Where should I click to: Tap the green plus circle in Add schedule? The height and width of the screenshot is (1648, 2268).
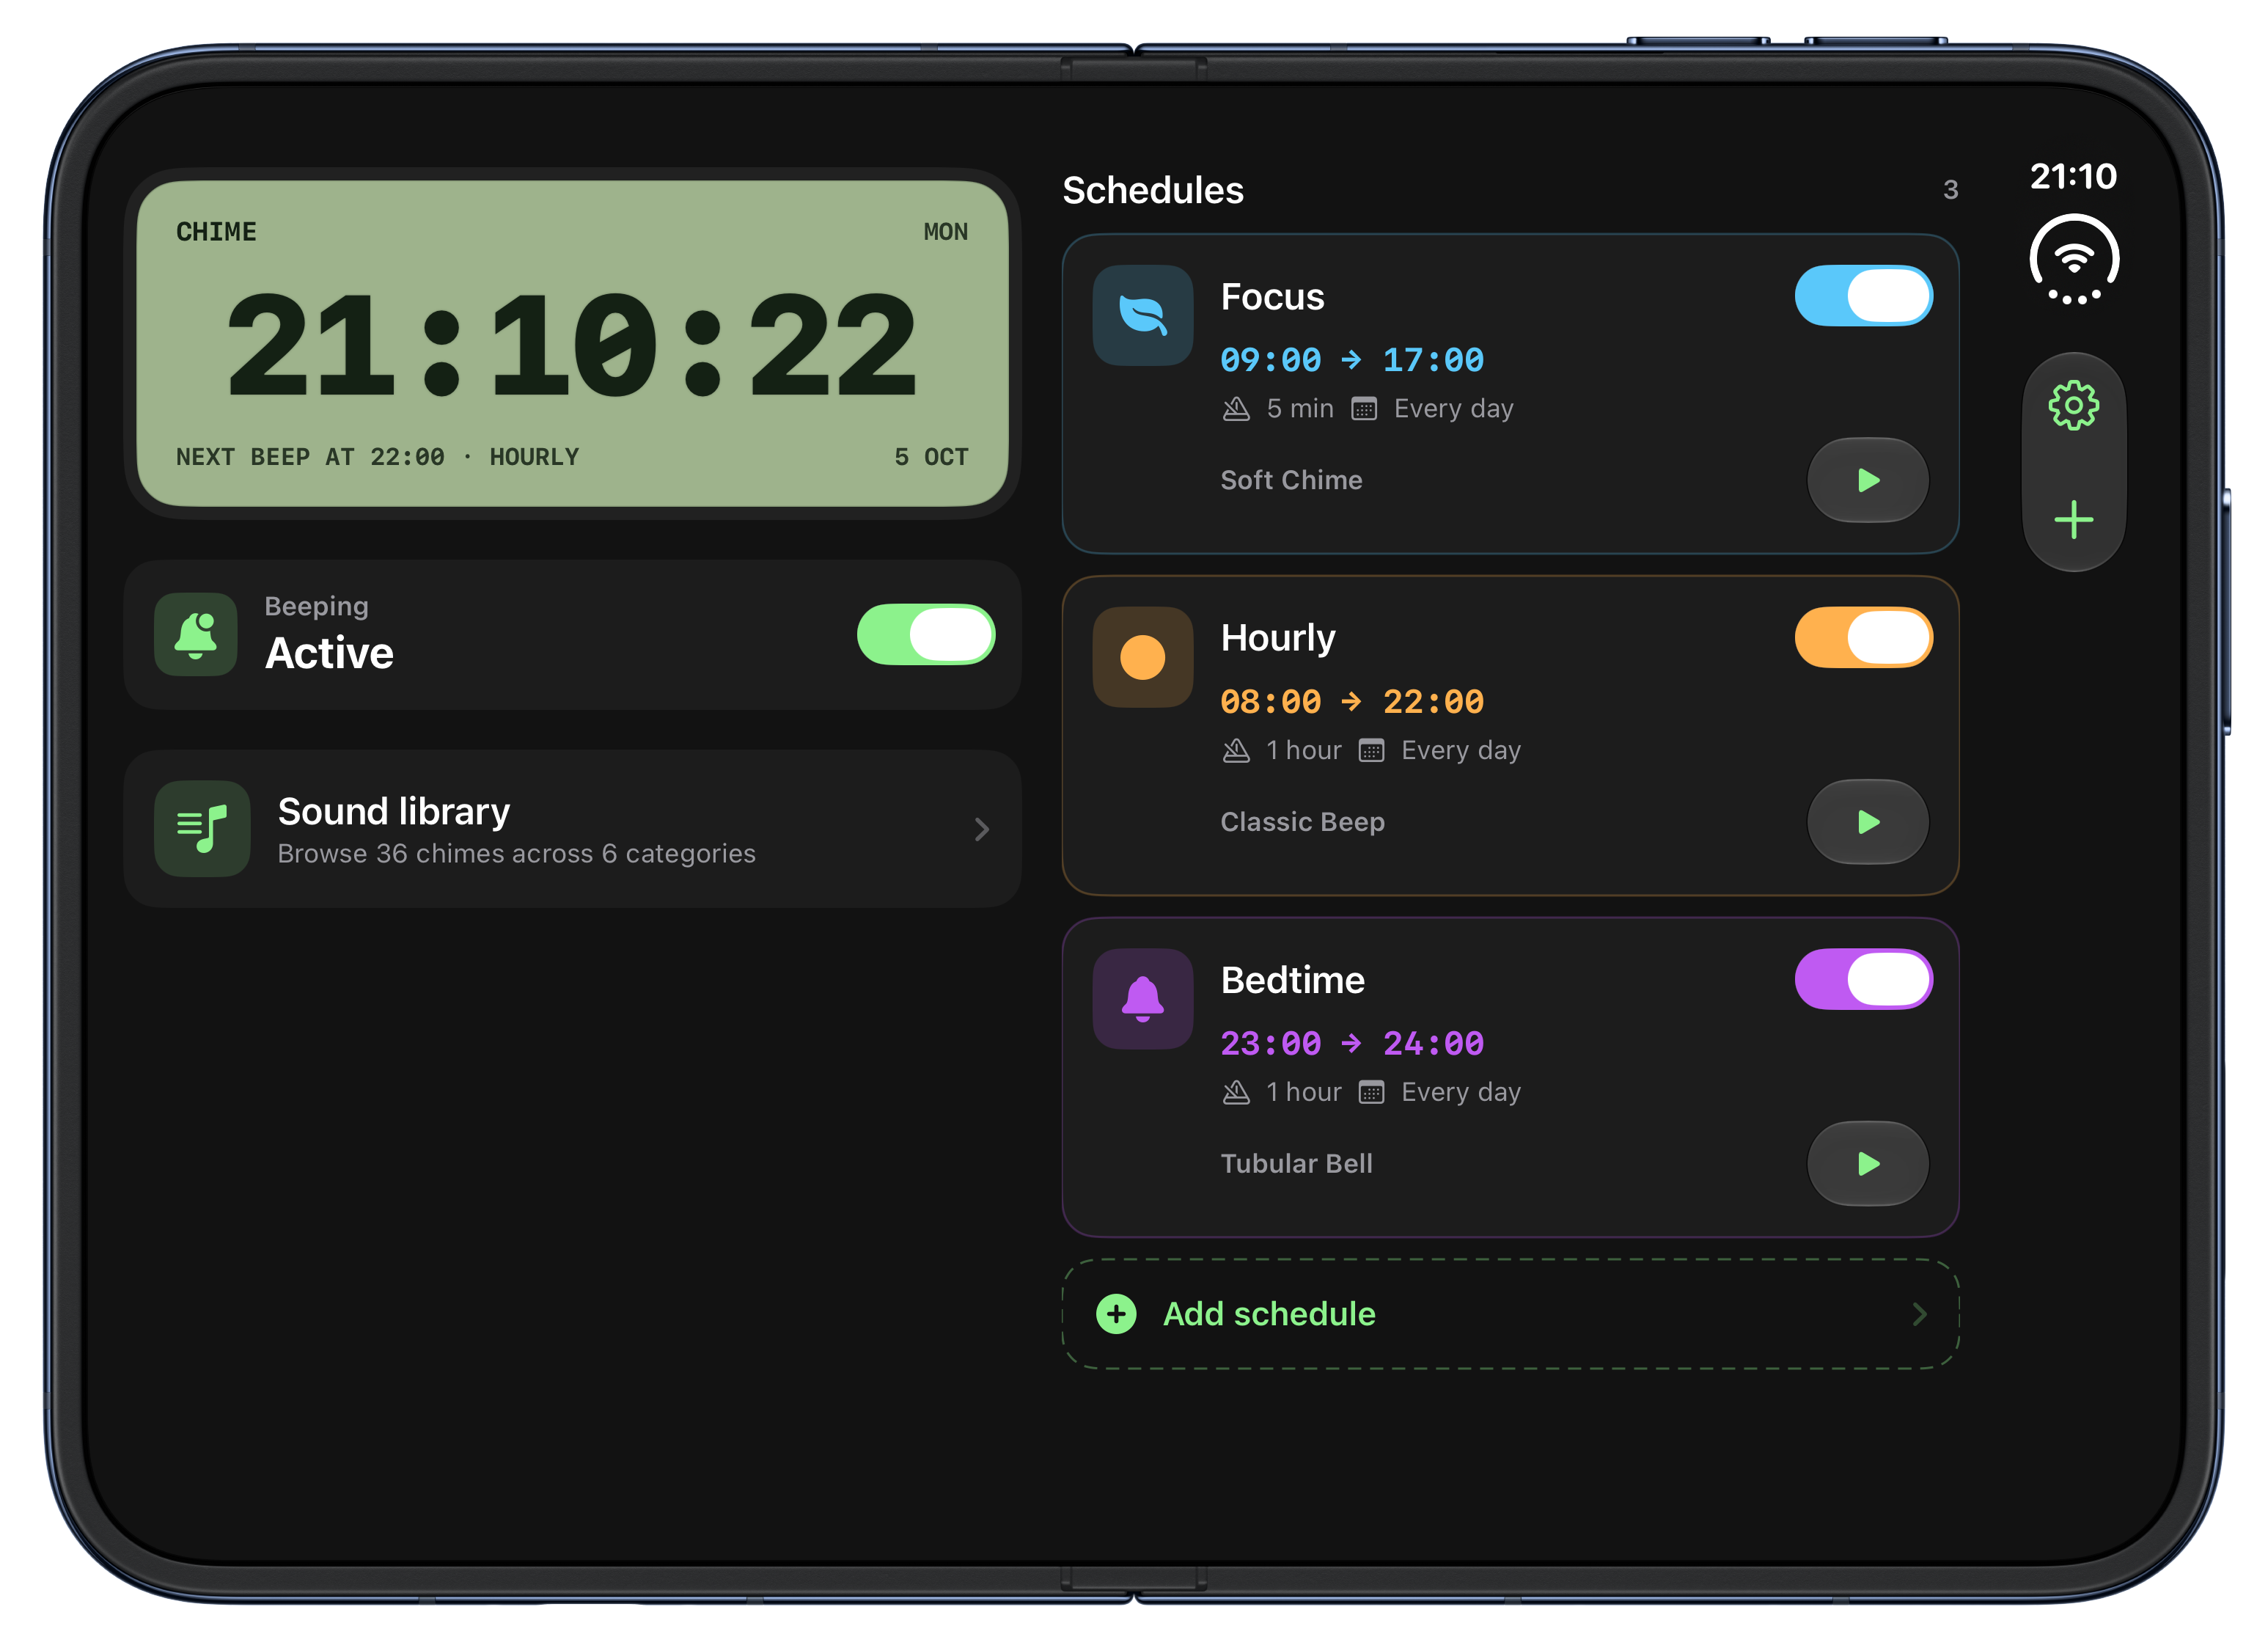pyautogui.click(x=1116, y=1314)
